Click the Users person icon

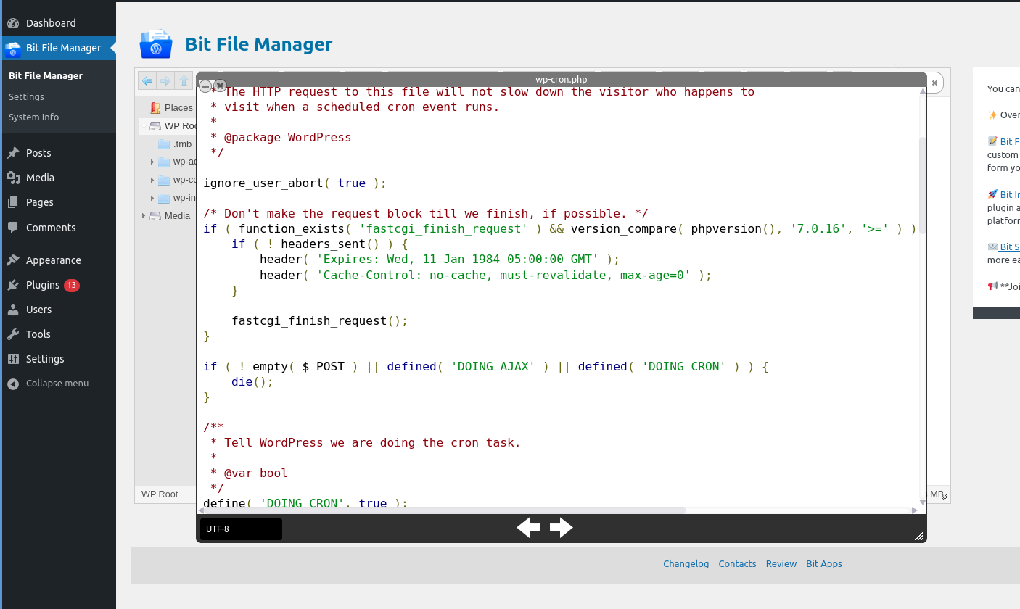point(13,310)
